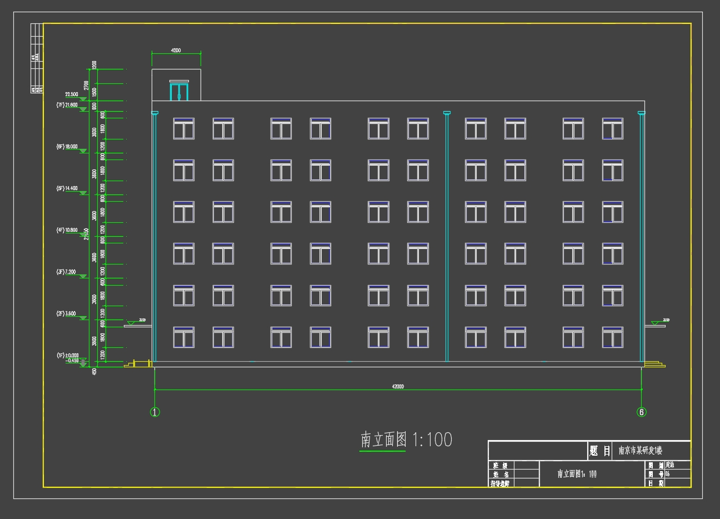Screen dimensions: 720x519
Task: Click grid axis bubble numbered 1
Action: pyautogui.click(x=155, y=412)
